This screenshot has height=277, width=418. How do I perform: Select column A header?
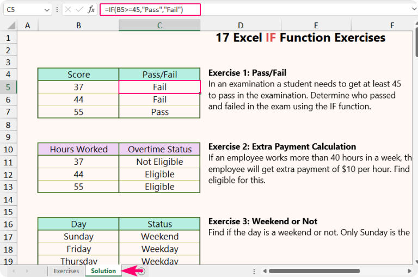pos(27,26)
